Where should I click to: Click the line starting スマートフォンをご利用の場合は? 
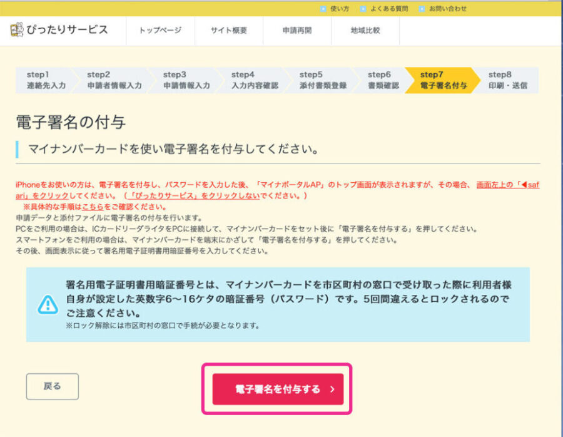coord(207,240)
